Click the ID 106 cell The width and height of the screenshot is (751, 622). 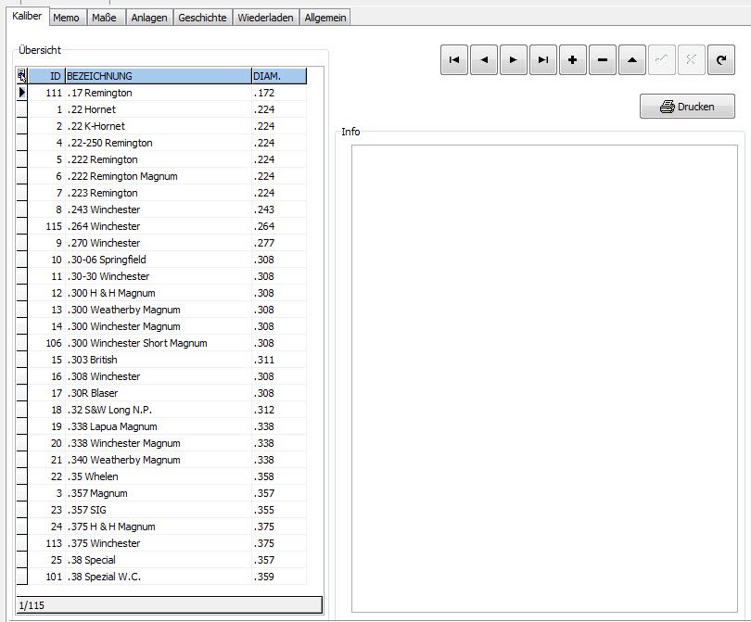47,343
